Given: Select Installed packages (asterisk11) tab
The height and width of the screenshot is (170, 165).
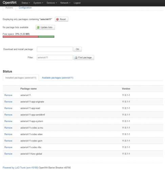Looking at the screenshot, I should [x=21, y=78].
